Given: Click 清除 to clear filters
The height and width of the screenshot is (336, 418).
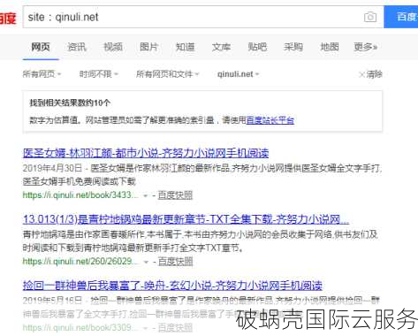Looking at the screenshot, I should [370, 74].
